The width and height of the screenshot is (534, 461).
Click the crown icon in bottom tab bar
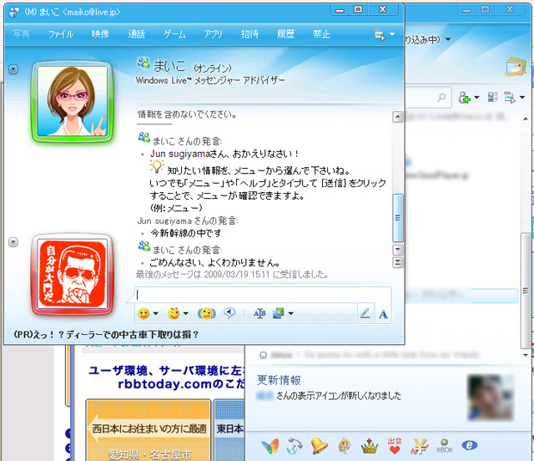(370, 446)
